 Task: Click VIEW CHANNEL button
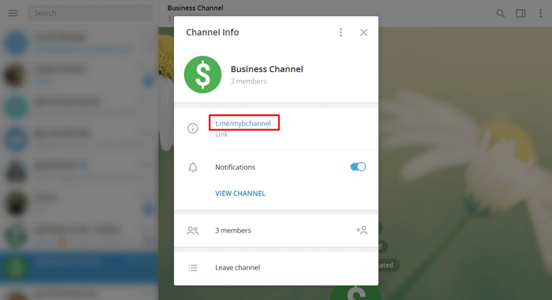tap(240, 193)
